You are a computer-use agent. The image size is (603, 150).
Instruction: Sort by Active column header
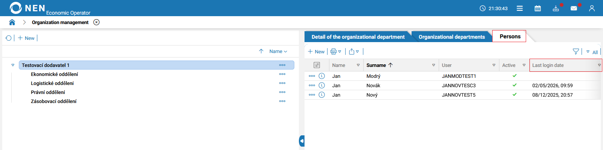pos(508,65)
